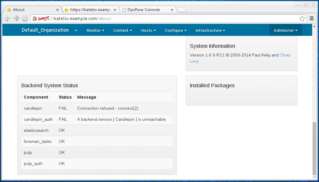This screenshot has height=182, width=319.
Task: Click the Backend System Status heading
Action: point(50,85)
